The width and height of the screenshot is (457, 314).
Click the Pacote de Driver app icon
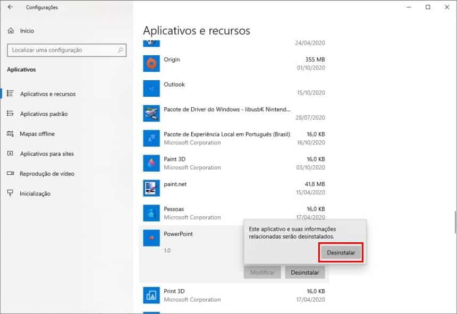pos(151,113)
